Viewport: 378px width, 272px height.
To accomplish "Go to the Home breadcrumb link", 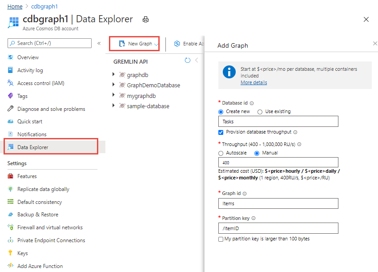I will (15, 7).
